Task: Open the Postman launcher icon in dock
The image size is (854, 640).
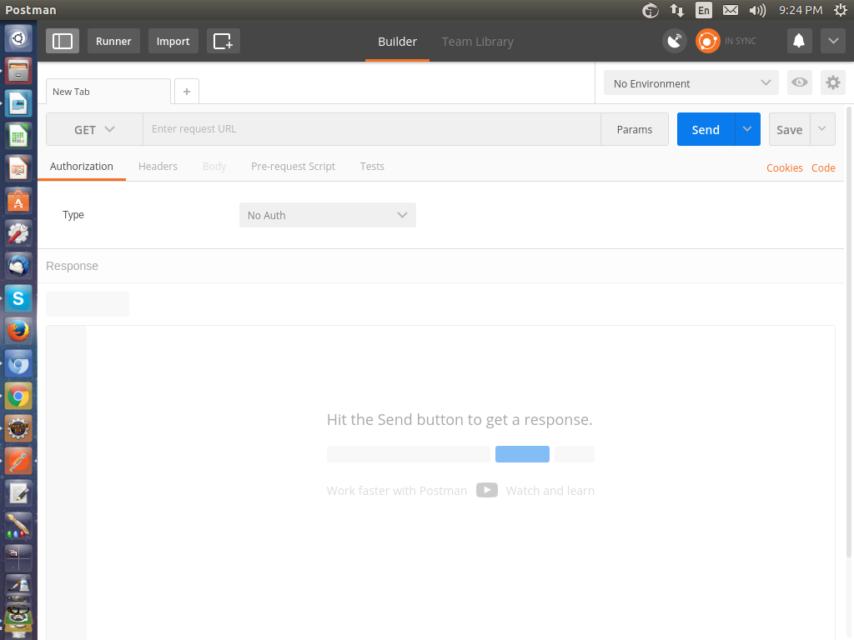Action: click(18, 461)
